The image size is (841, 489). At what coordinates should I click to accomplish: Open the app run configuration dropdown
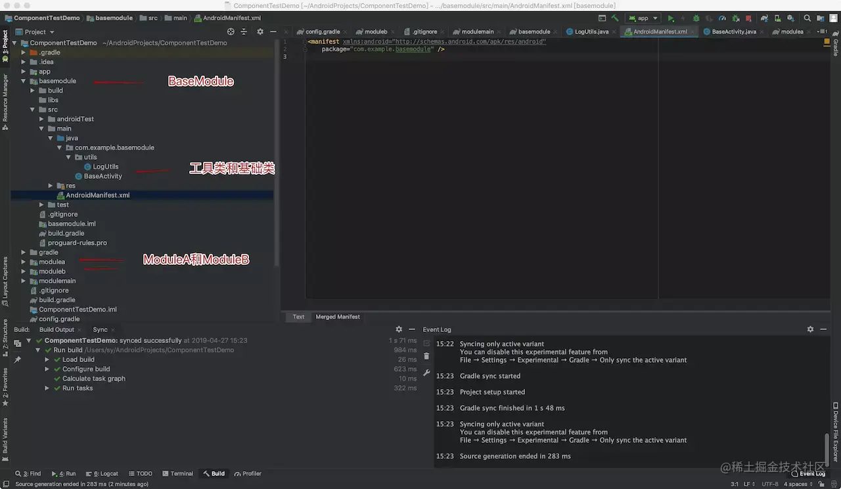click(643, 18)
